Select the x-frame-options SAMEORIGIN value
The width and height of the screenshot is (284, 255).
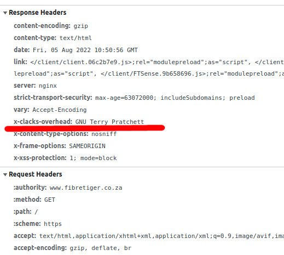pyautogui.click(x=87, y=146)
